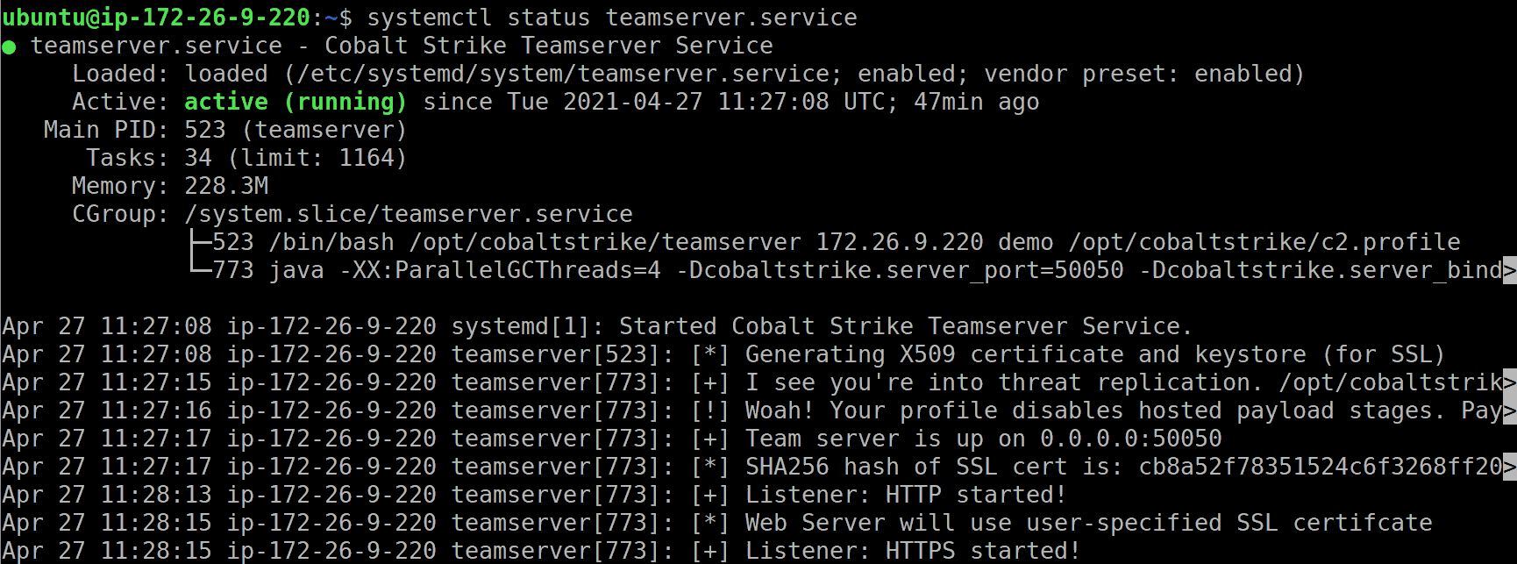Click "[+]" marker beside "Team server is up"
This screenshot has height=564, width=1517.
709,439
